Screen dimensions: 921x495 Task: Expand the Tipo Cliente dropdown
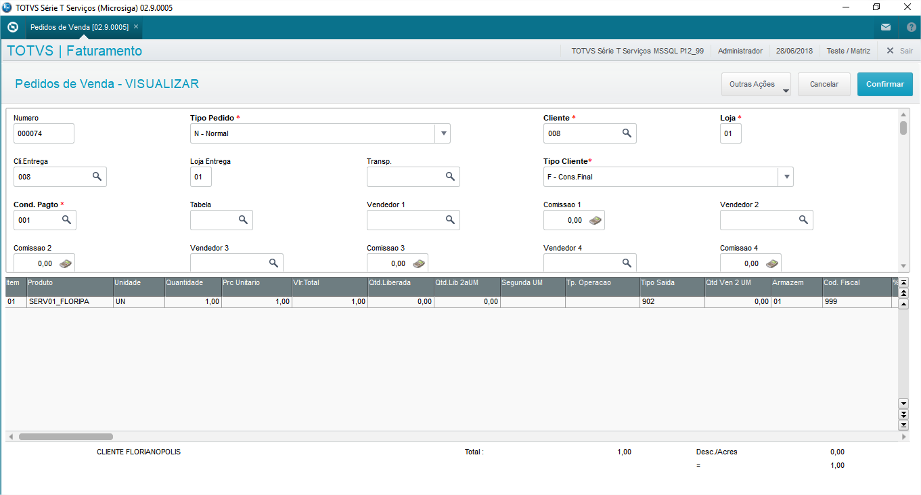tap(786, 177)
